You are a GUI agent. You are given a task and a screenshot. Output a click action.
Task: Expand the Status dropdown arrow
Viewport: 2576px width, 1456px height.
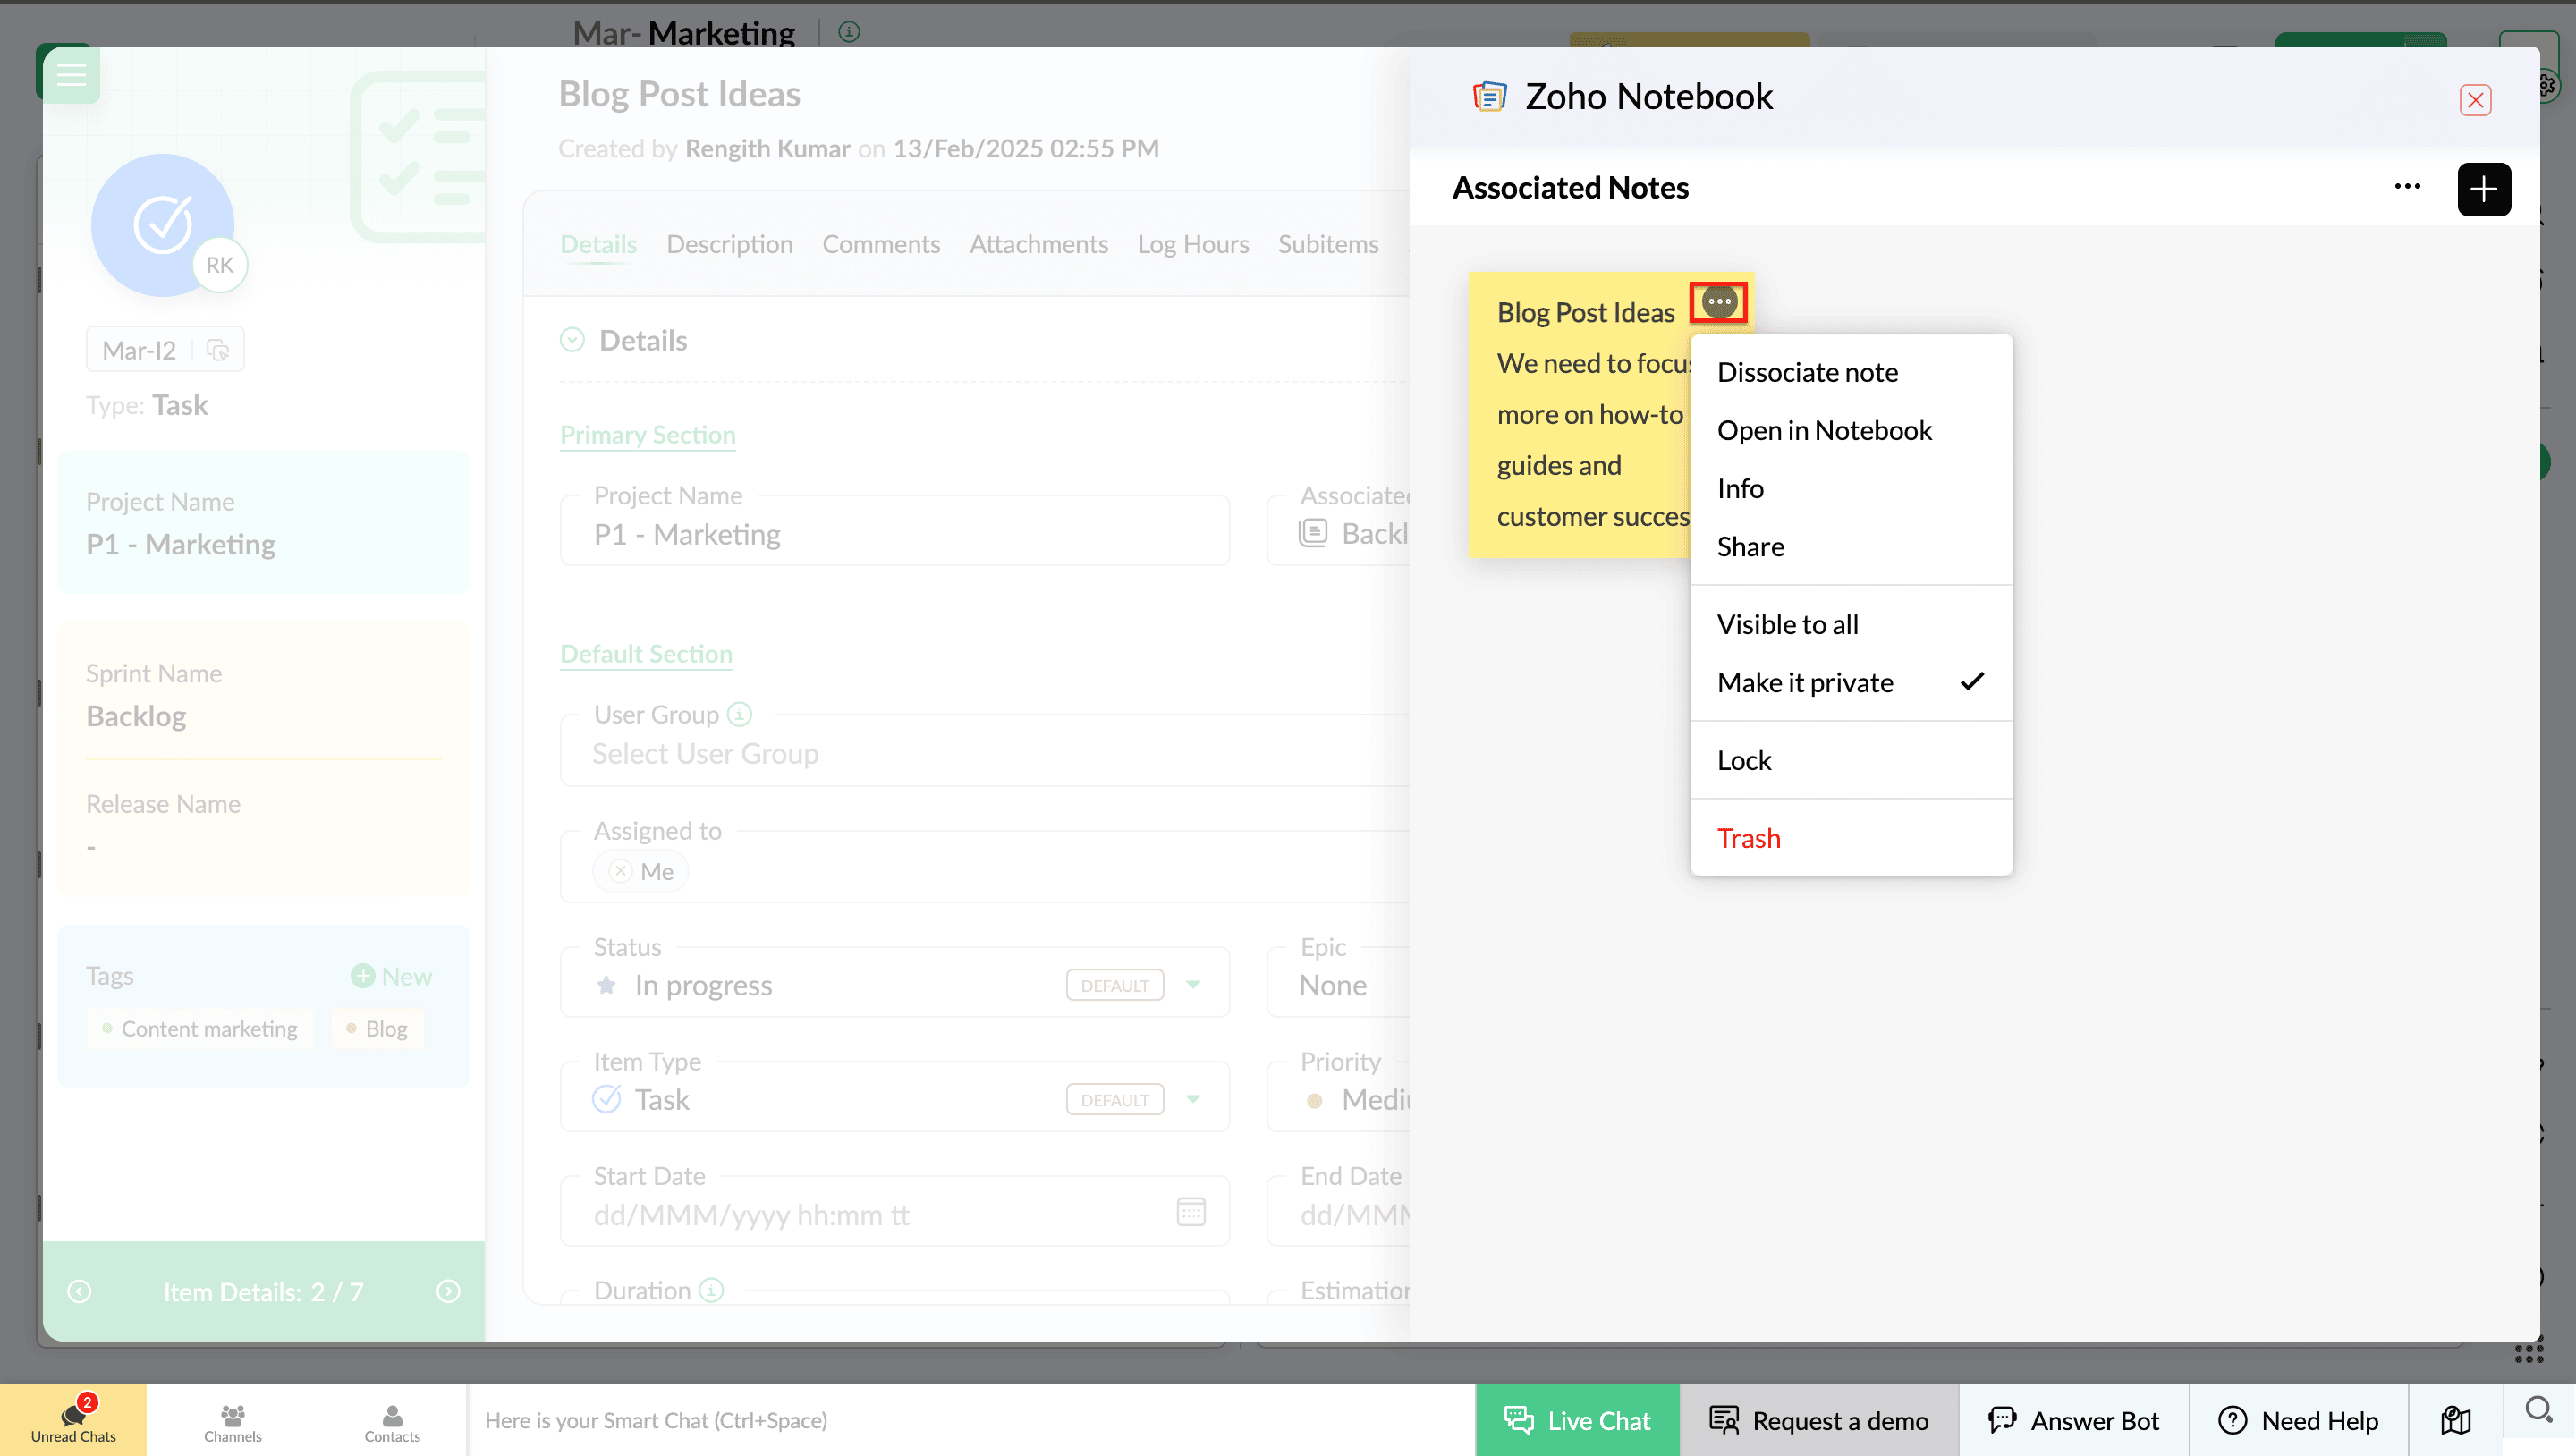pyautogui.click(x=1192, y=985)
